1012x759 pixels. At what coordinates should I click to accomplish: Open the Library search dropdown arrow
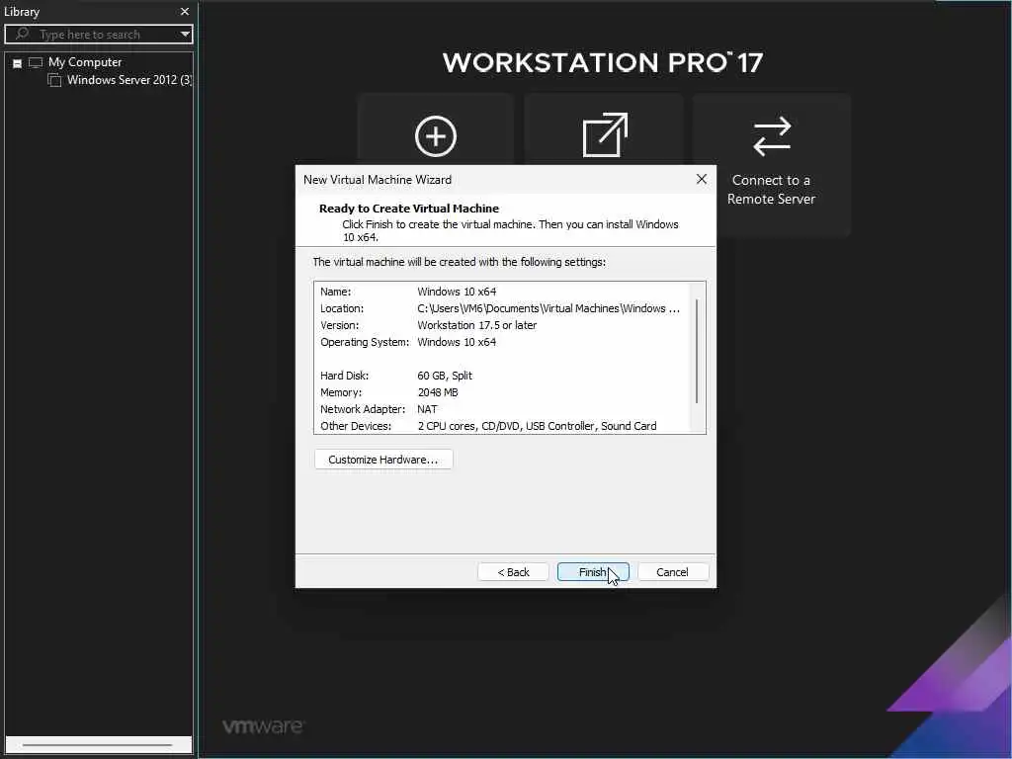pos(185,35)
